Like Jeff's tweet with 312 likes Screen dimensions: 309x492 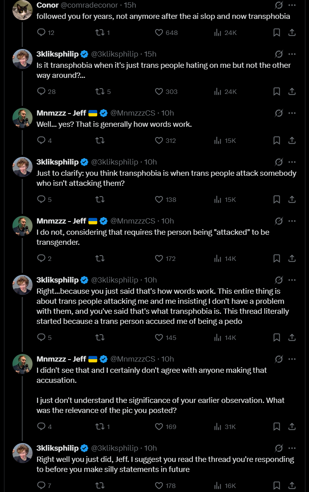pyautogui.click(x=159, y=140)
